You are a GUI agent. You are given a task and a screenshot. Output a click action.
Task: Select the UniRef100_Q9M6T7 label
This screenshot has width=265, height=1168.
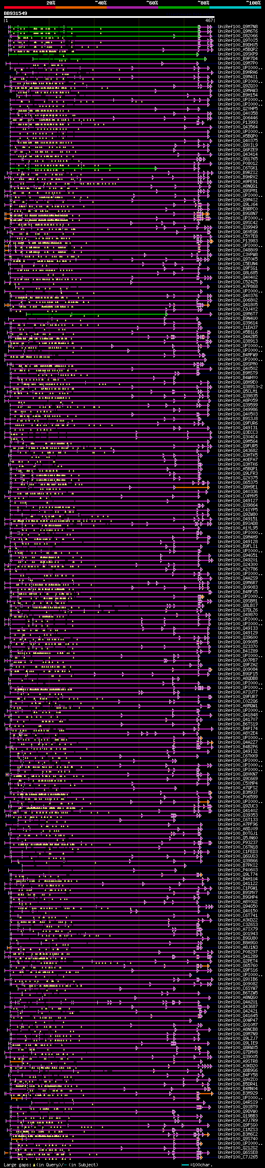click(x=238, y=314)
